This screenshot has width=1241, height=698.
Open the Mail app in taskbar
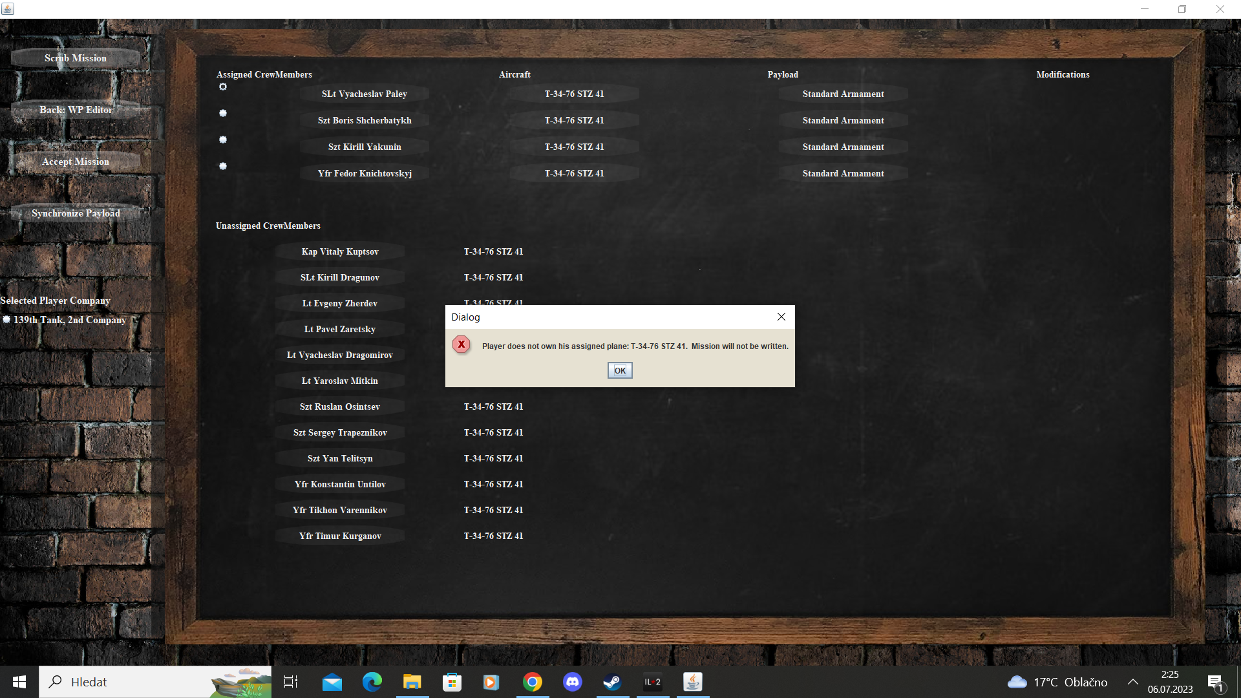coord(332,682)
